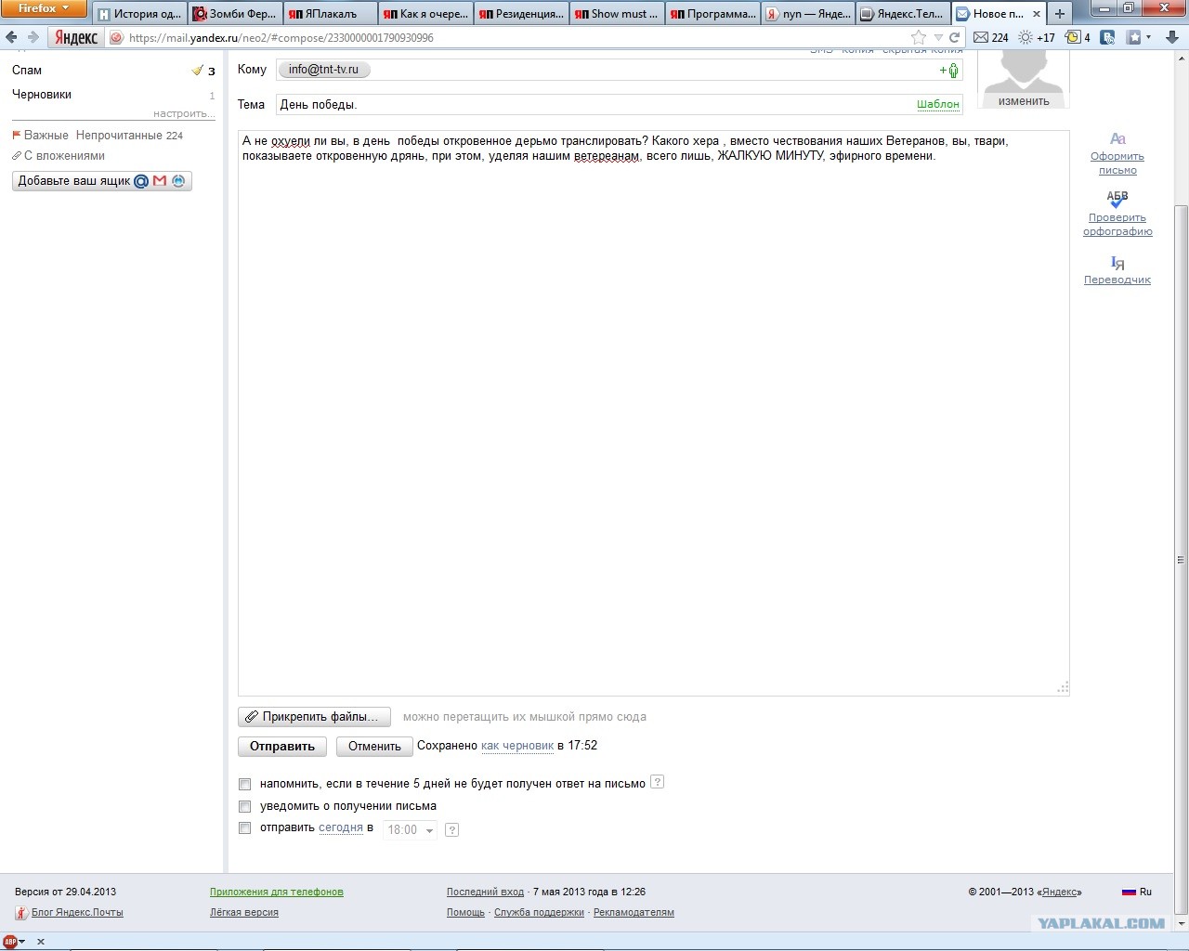Switch to the 'Зомби Фер...' tab

point(235,14)
